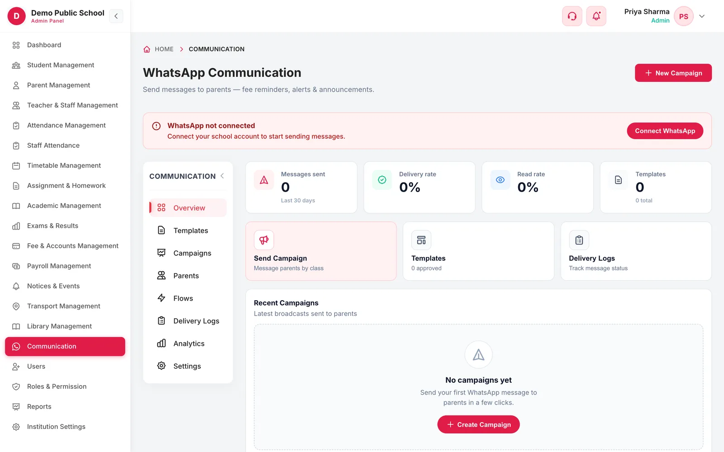Click the Delivery Logs clipboard card icon
724x452 pixels.
click(579, 240)
